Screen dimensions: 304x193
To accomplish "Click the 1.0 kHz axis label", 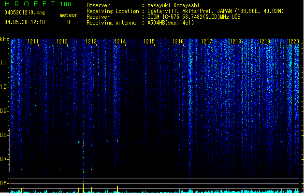I will pos(4,87).
